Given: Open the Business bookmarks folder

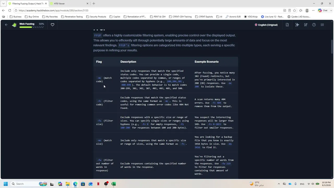Looking at the screenshot, I should pyautogui.click(x=15, y=17).
